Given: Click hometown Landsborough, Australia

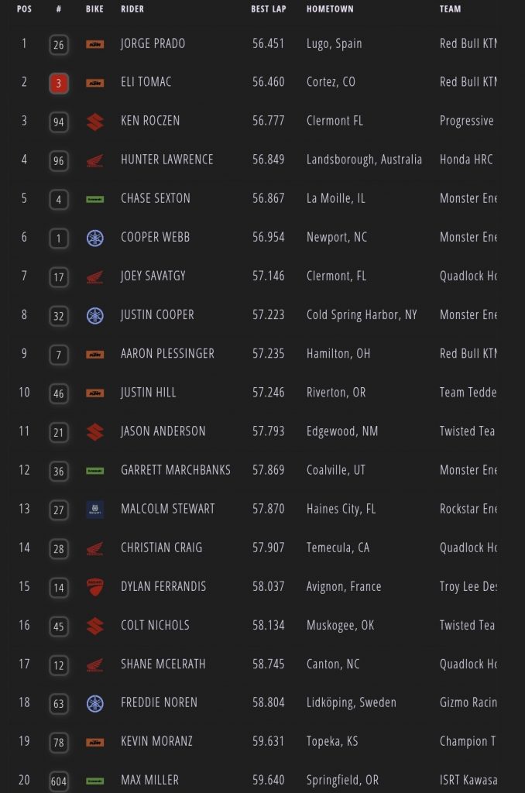Looking at the screenshot, I should pos(364,160).
